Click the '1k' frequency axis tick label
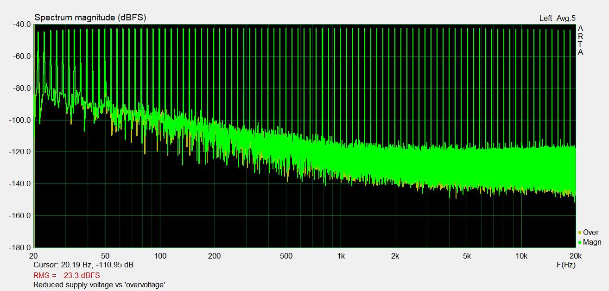Image resolution: width=609 pixels, height=291 pixels. coord(341,256)
